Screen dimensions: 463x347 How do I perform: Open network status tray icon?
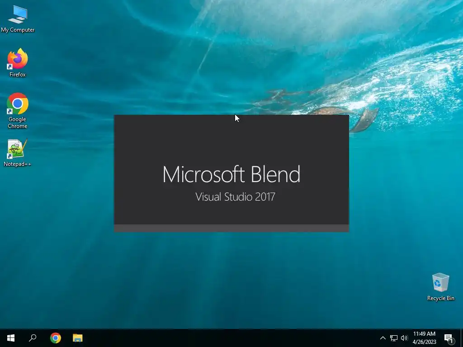394,338
